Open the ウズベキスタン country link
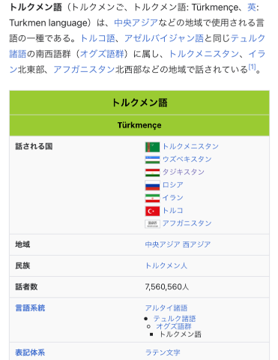This screenshot has height=360, width=278. (187, 159)
